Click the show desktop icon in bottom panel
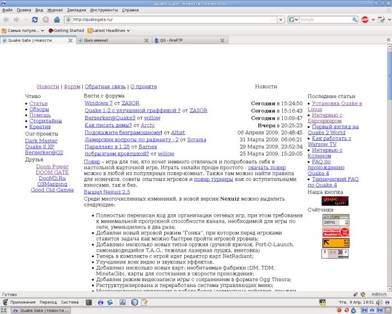Viewport: 392px width, 314px height. (x=3, y=311)
